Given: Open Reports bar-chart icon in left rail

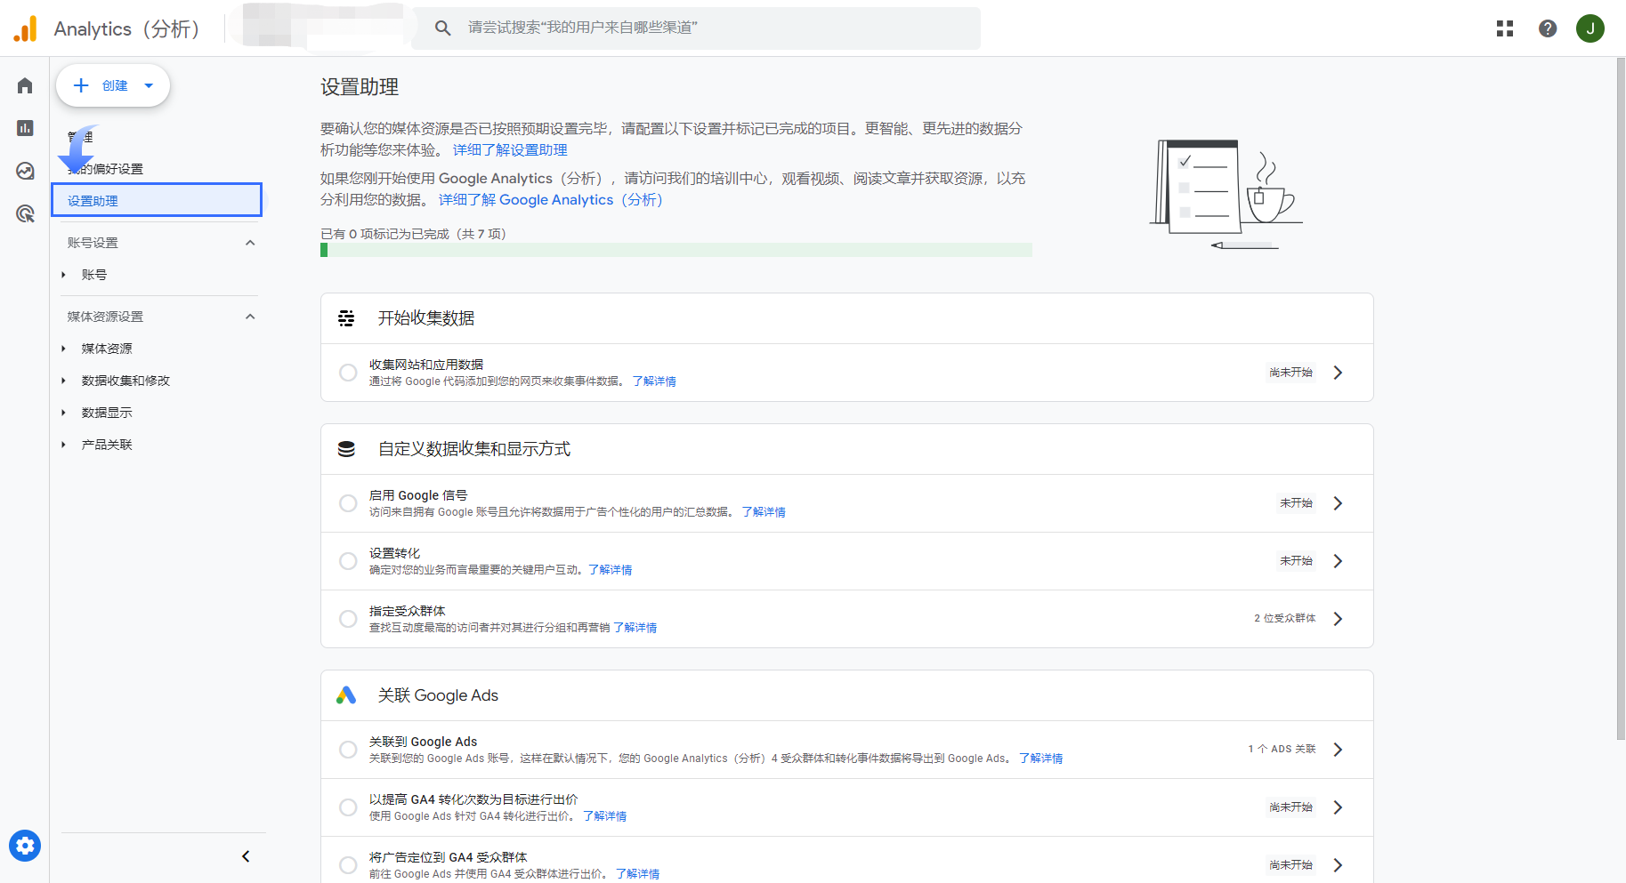Looking at the screenshot, I should pyautogui.click(x=25, y=128).
